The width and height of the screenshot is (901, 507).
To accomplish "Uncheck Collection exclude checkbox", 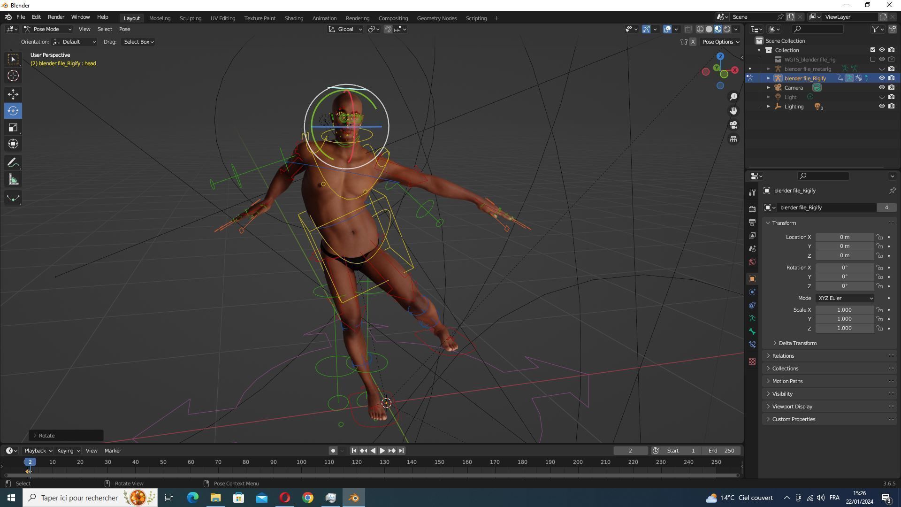I will click(x=873, y=50).
